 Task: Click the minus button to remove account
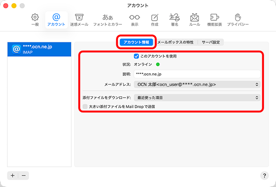pos(23,175)
